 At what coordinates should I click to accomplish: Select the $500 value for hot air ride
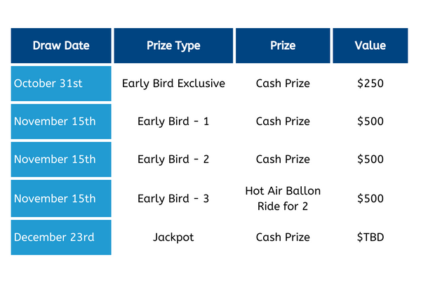370,199
